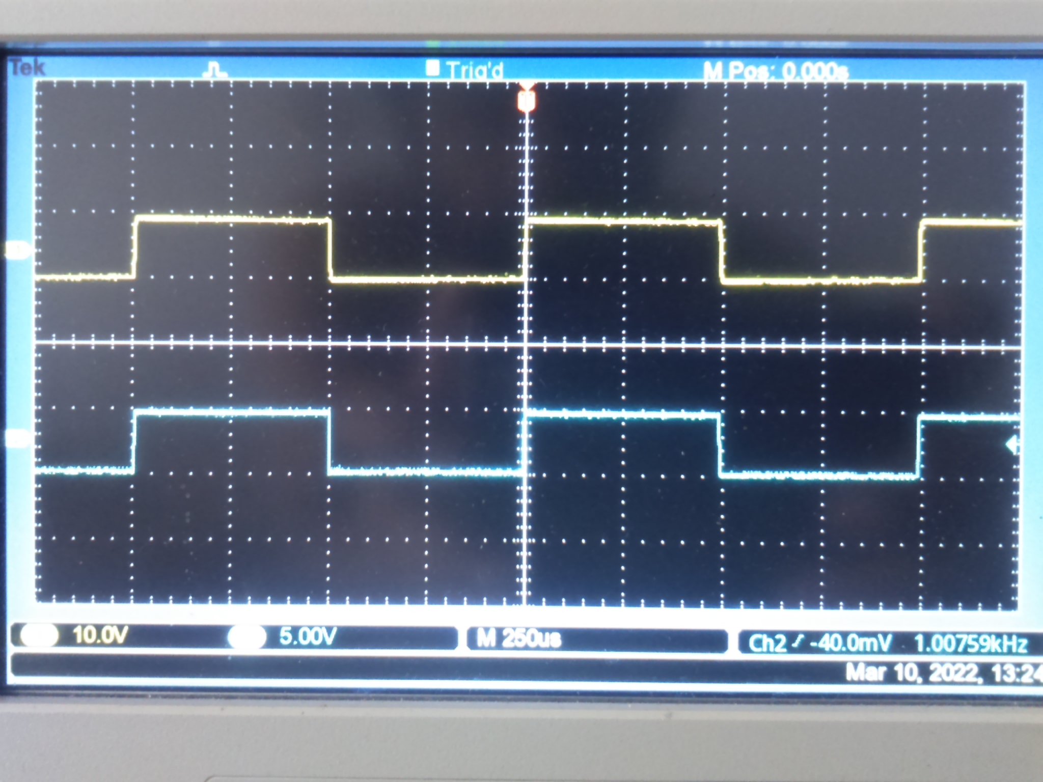Viewport: 1043px width, 782px height.
Task: Click the trigger level arrow at right edge
Action: coord(1012,445)
